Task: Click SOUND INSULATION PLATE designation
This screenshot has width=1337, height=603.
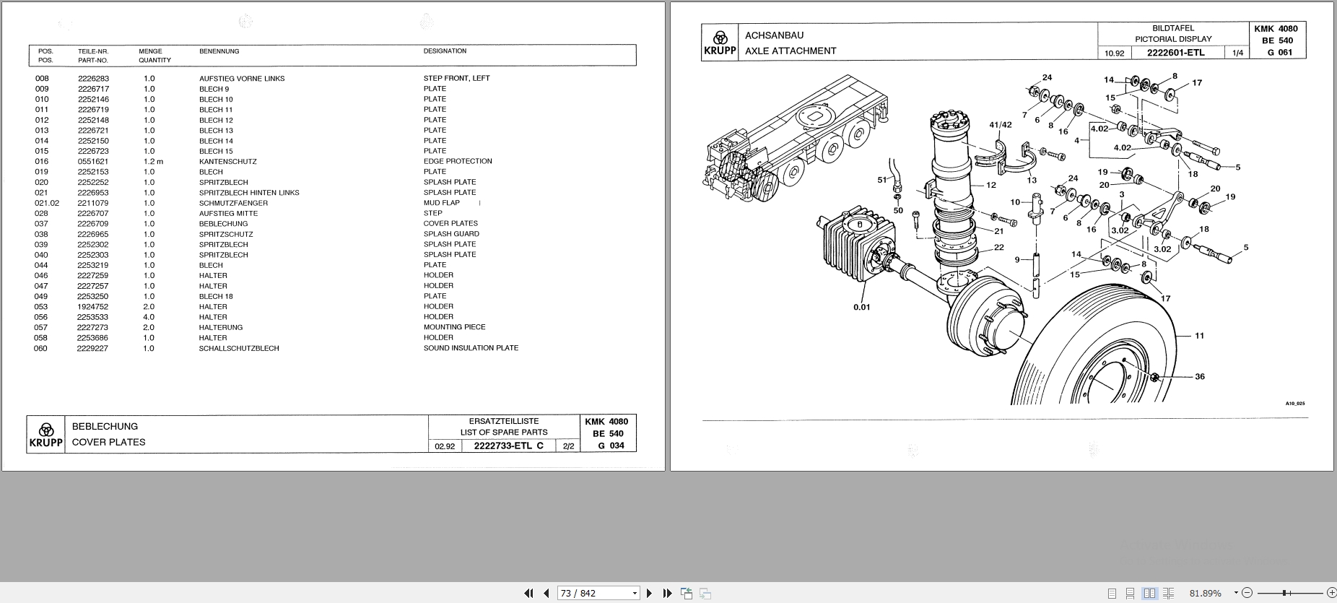Action: coord(471,348)
